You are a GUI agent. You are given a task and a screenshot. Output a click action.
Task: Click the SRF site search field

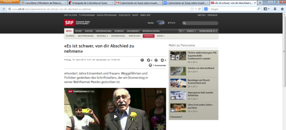[200, 23]
